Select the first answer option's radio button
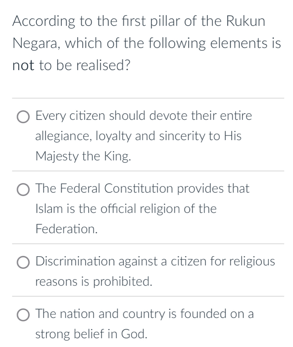293x347 pixels. [23, 116]
